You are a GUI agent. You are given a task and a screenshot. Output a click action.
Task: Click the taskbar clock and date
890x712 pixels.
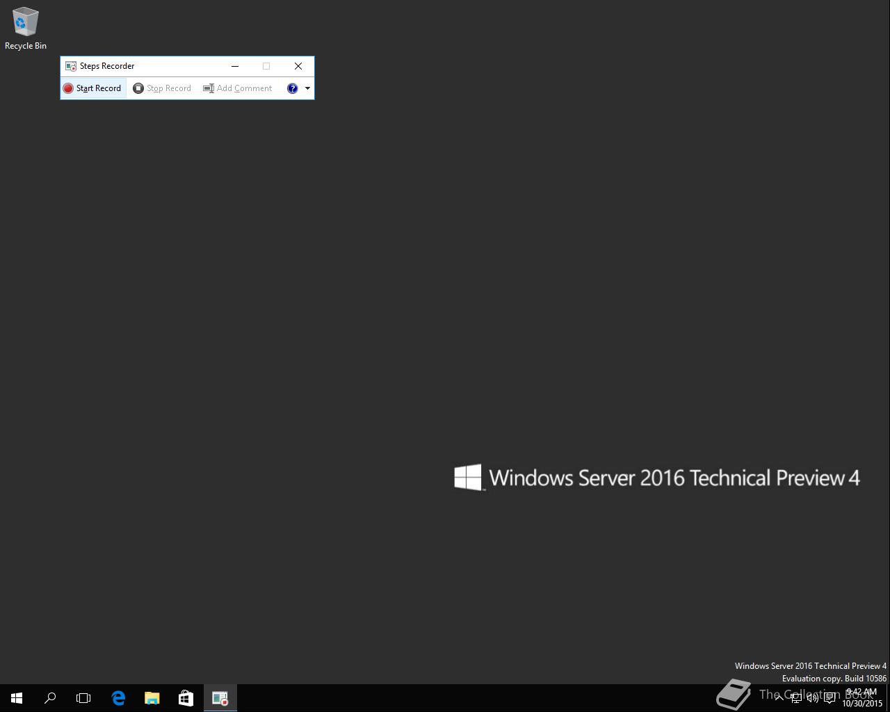click(x=862, y=698)
